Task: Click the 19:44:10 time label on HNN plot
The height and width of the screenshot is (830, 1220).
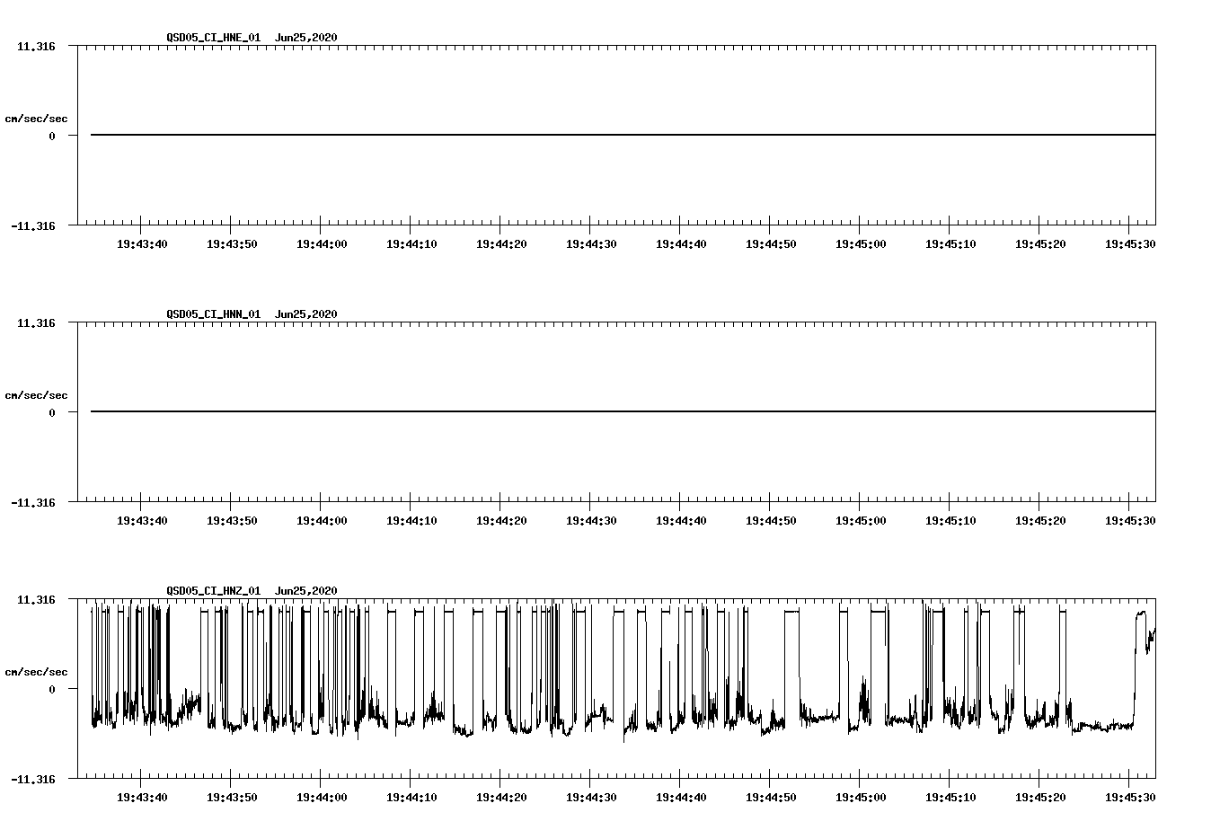Action: [411, 520]
